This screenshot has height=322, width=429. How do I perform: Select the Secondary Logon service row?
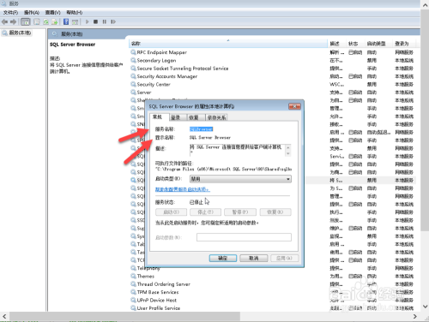(272, 60)
